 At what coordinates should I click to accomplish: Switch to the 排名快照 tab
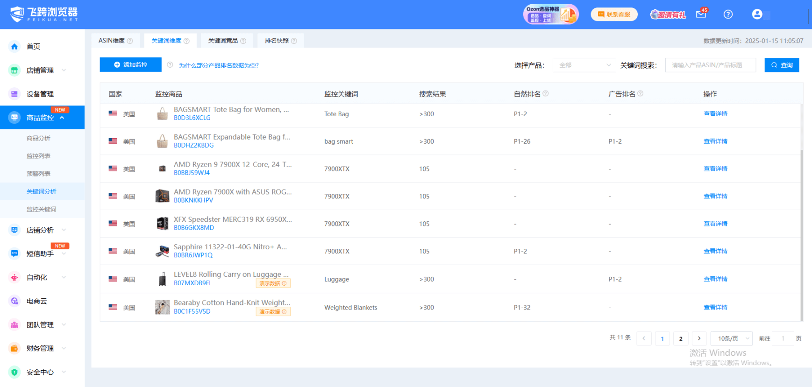pyautogui.click(x=281, y=41)
